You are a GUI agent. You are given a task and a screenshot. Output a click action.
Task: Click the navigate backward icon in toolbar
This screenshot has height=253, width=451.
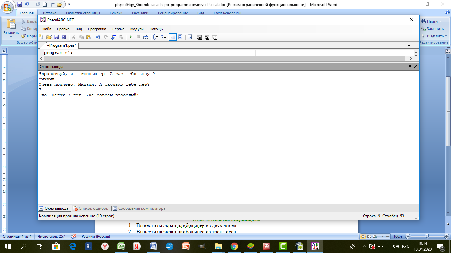click(114, 37)
